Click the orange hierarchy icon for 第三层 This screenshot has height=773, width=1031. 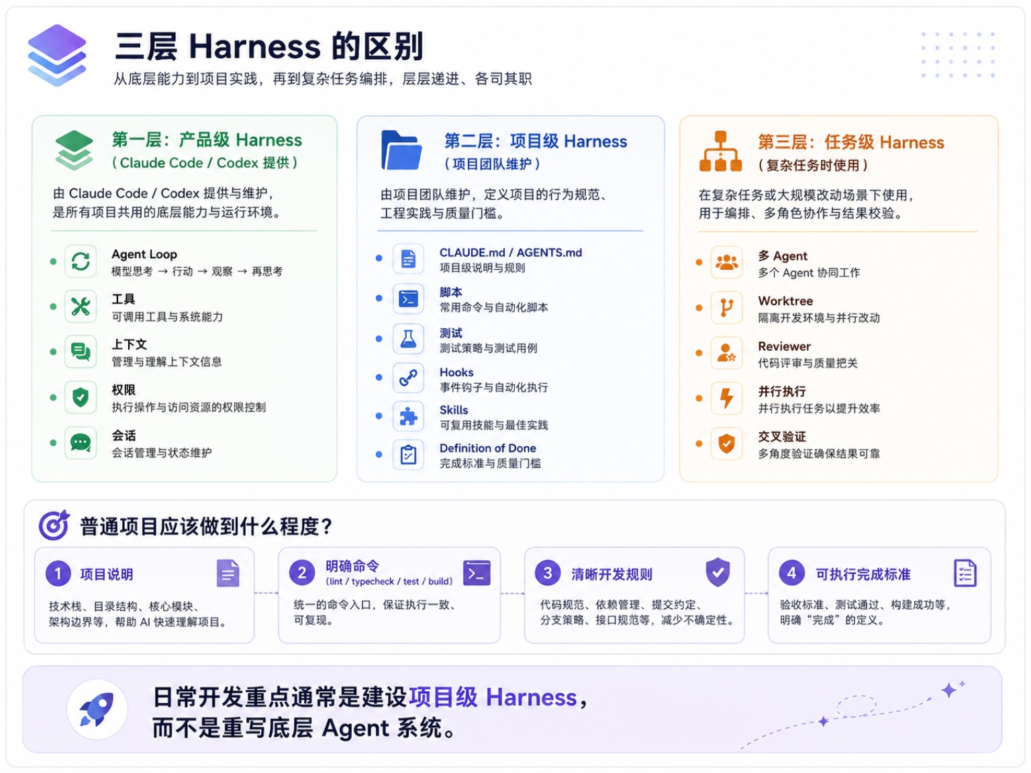pos(720,151)
